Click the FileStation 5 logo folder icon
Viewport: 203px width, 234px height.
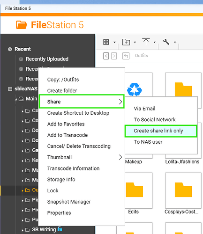[x=21, y=25]
